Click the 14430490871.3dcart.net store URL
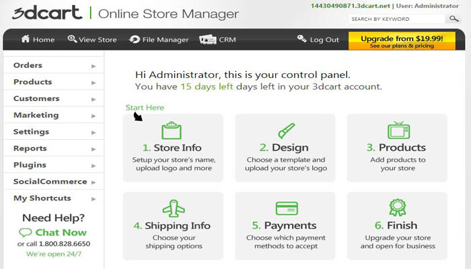This screenshot has width=471, height=269. click(x=351, y=6)
